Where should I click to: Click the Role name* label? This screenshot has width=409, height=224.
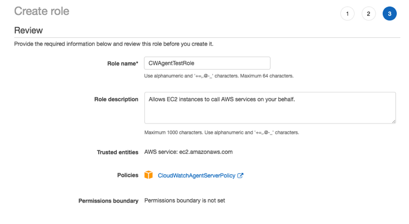[122, 64]
